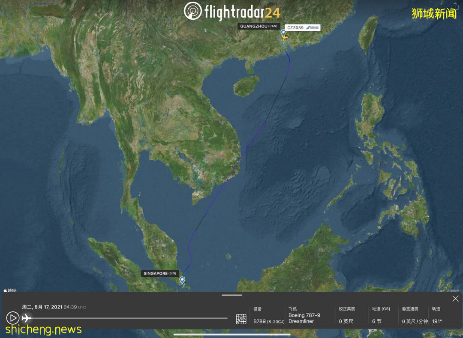463x338 pixels.
Task: Close the flight playback panel
Action: (455, 299)
